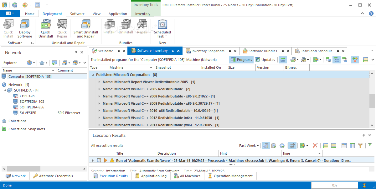Switch to the Home ribbon tab
Image resolution: width=376 pixels, height=189 pixels.
30,14
